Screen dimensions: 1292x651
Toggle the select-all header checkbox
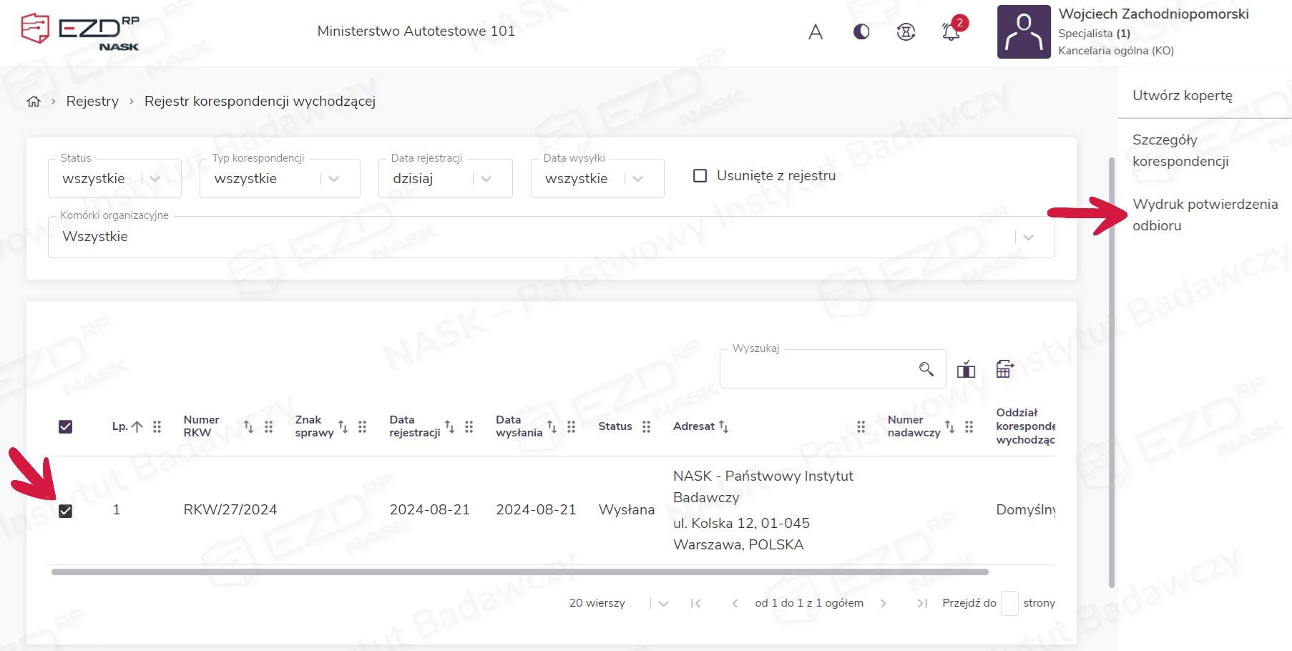coord(65,427)
